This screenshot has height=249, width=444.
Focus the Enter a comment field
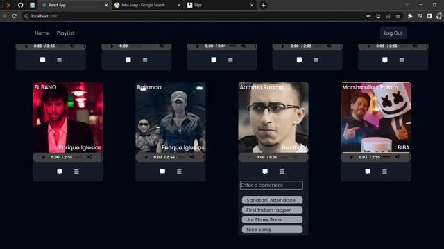pyautogui.click(x=271, y=185)
